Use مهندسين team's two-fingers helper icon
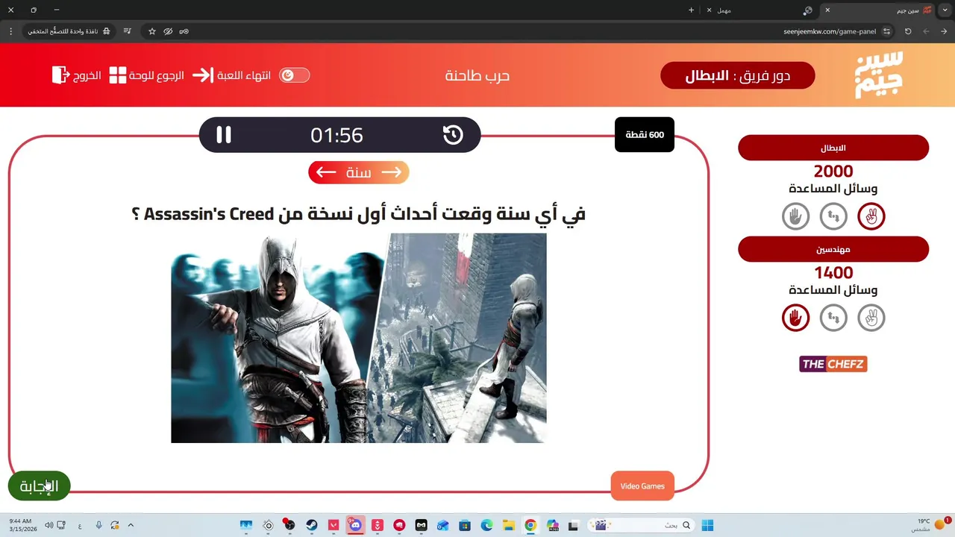Viewport: 955px width, 537px height. pyautogui.click(x=871, y=318)
